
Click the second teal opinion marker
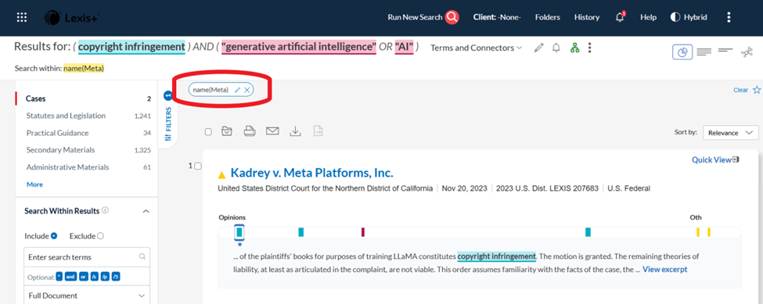301,233
